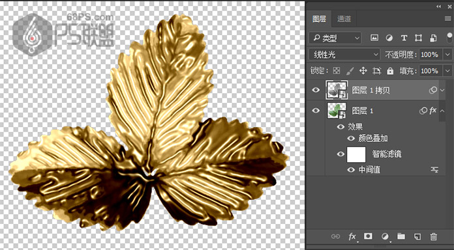Filter layers by pixel layer icon
This screenshot has height=250, width=454.
click(374, 38)
